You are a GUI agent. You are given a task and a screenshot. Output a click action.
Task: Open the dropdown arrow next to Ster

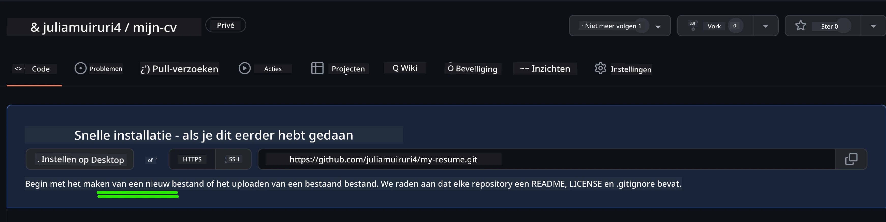coord(873,26)
